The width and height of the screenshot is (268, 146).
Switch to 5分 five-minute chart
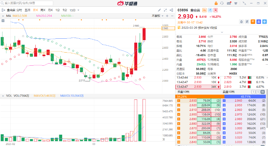click(65, 10)
